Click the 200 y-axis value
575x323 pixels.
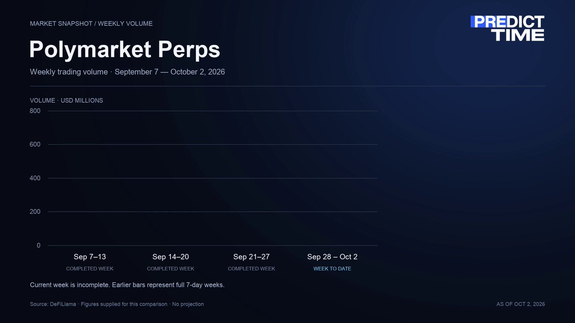click(35, 212)
